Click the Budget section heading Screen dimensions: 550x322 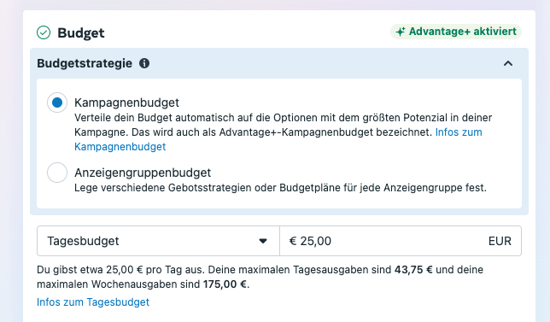pyautogui.click(x=81, y=33)
